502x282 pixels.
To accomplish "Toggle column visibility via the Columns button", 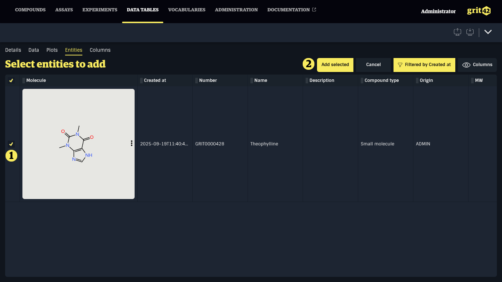I will 477,65.
